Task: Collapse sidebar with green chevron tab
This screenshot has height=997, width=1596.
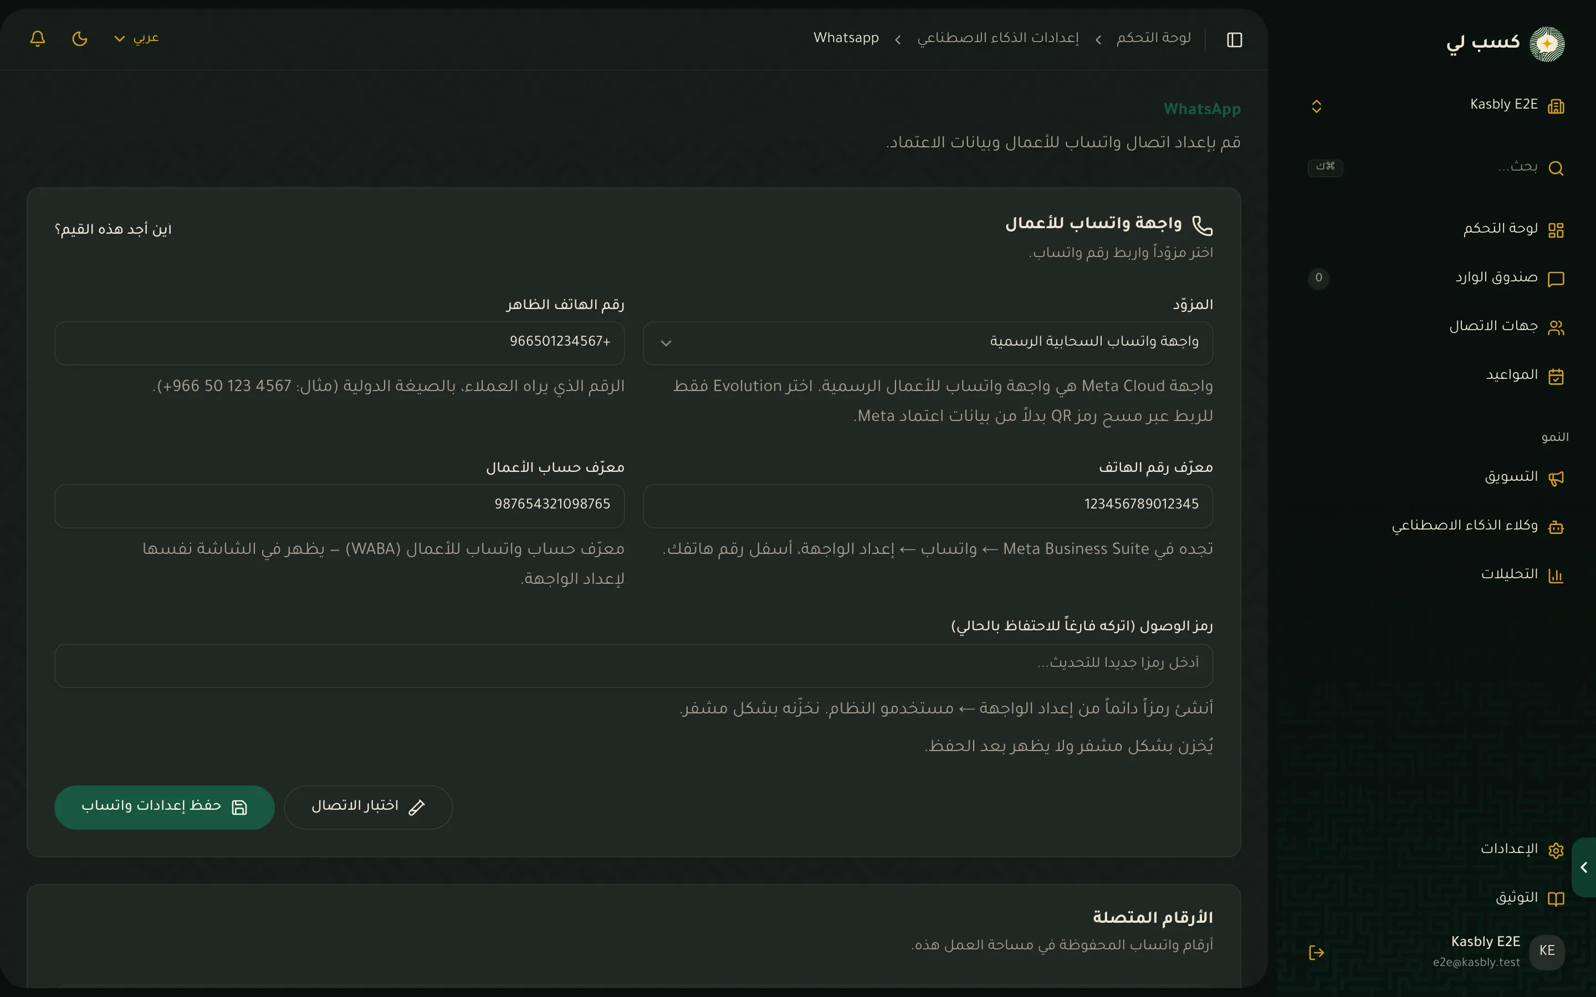Action: pyautogui.click(x=1584, y=867)
